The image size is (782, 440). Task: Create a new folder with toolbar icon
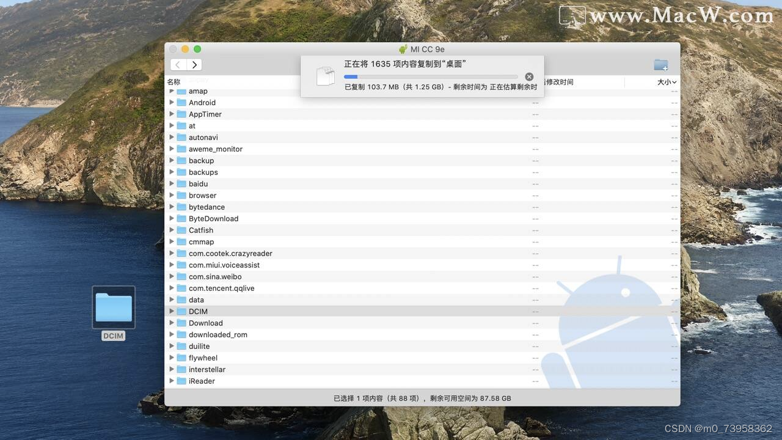pos(660,65)
